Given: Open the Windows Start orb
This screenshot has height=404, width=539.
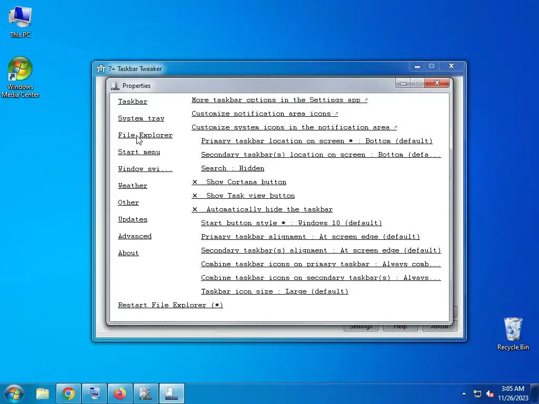Looking at the screenshot, I should pos(14,393).
